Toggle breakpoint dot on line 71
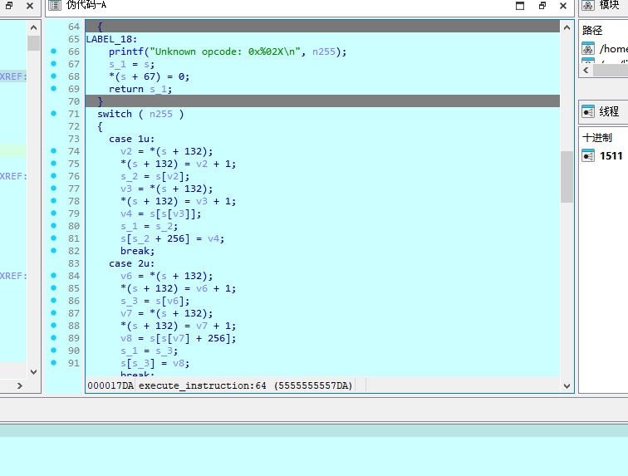Image resolution: width=628 pixels, height=476 pixels. coord(53,114)
